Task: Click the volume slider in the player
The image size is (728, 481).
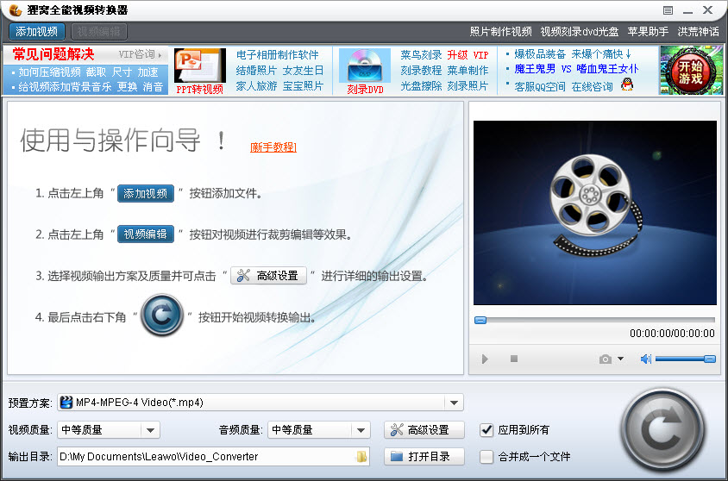Action: (x=685, y=359)
